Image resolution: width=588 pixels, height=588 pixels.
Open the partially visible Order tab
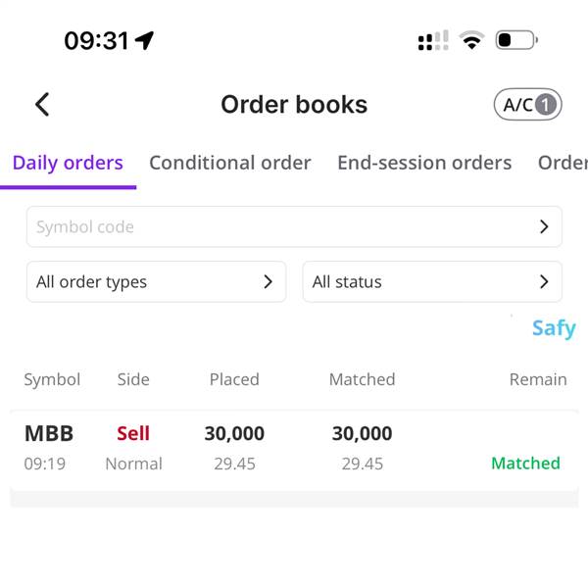tap(563, 163)
